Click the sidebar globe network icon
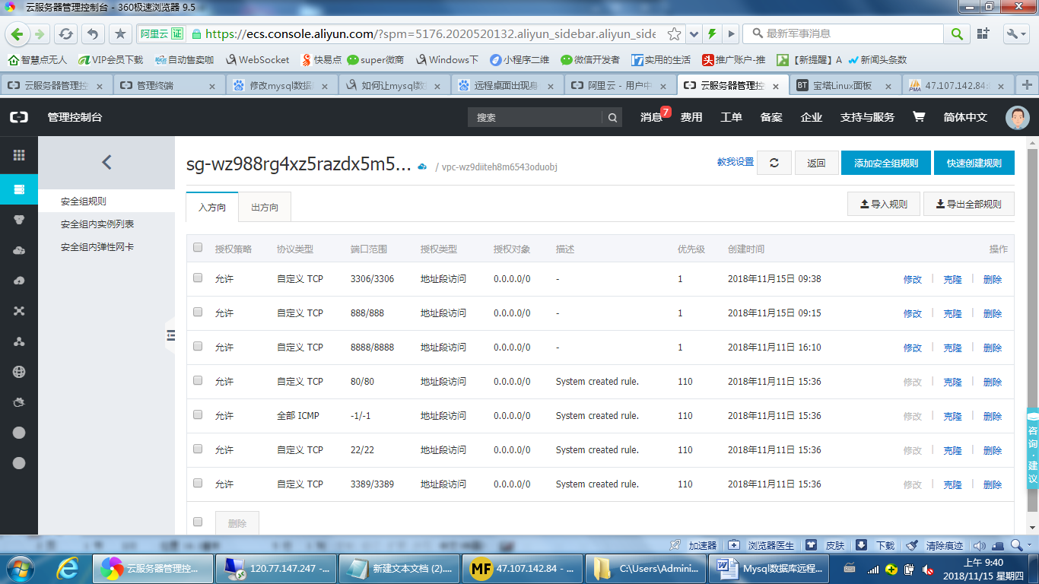 [x=19, y=372]
